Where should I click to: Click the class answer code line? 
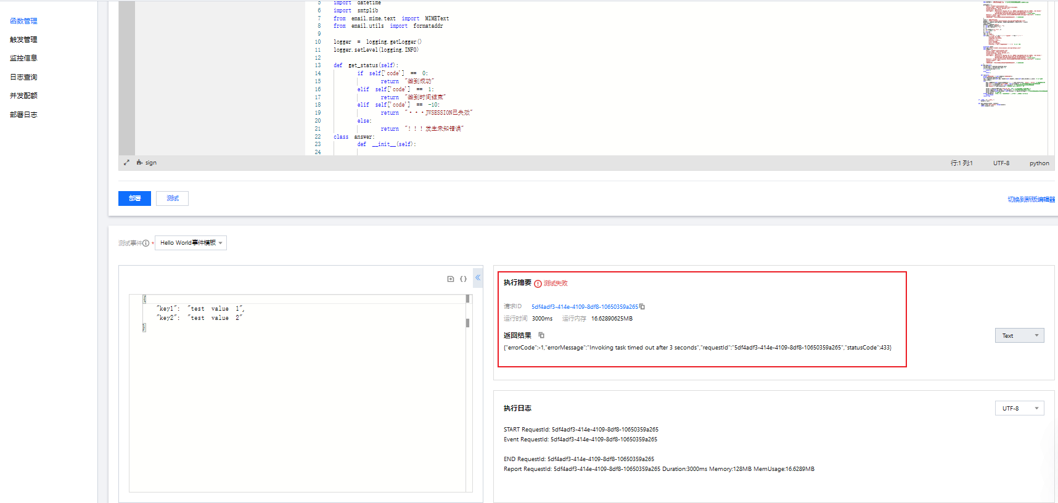coord(354,137)
